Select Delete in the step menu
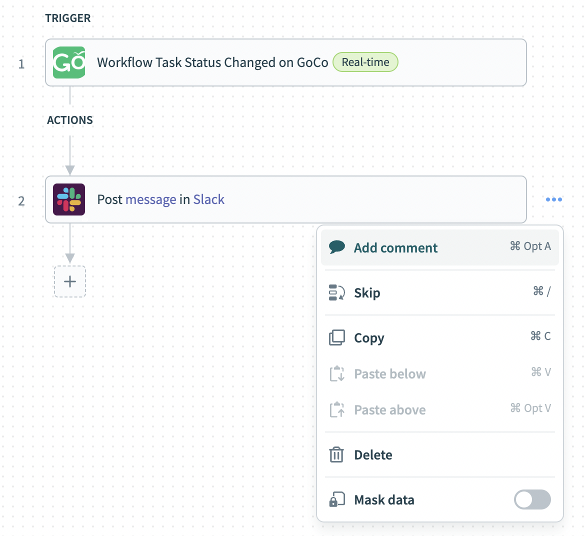This screenshot has height=536, width=585. click(x=373, y=454)
